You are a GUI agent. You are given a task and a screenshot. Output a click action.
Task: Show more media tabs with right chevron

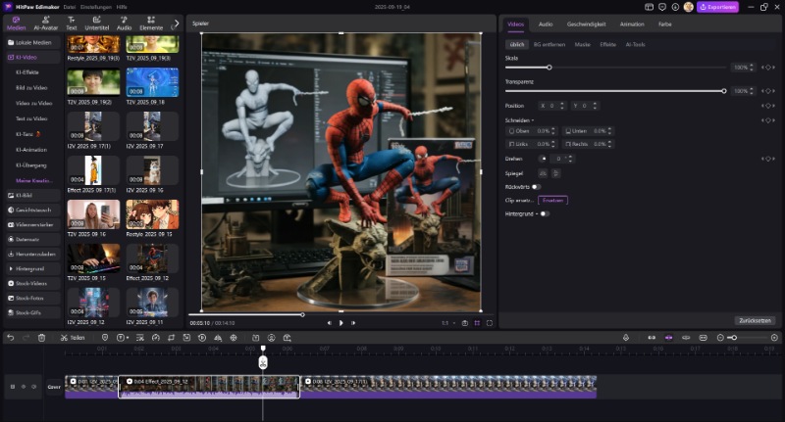(x=177, y=23)
